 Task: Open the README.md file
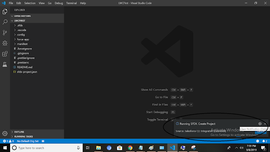pyautogui.click(x=37, y=67)
